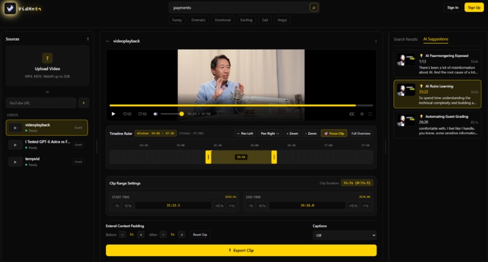
Task: Decrease end time by 1s
Action: [x=250, y=206]
